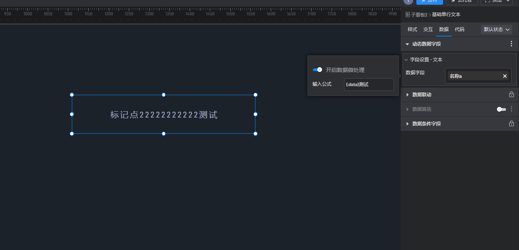Toggle the 开启数据微处理 switch

point(317,70)
